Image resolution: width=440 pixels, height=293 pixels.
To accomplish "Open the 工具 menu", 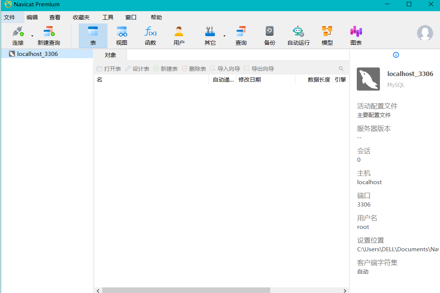I will tap(108, 18).
